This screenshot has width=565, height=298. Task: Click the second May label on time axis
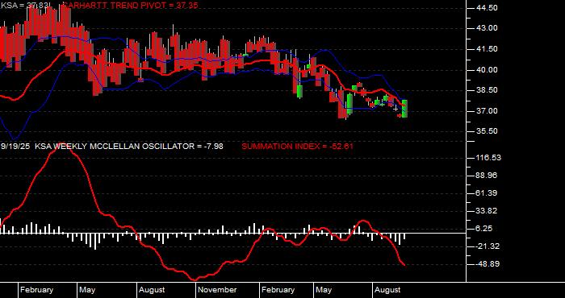(x=324, y=290)
